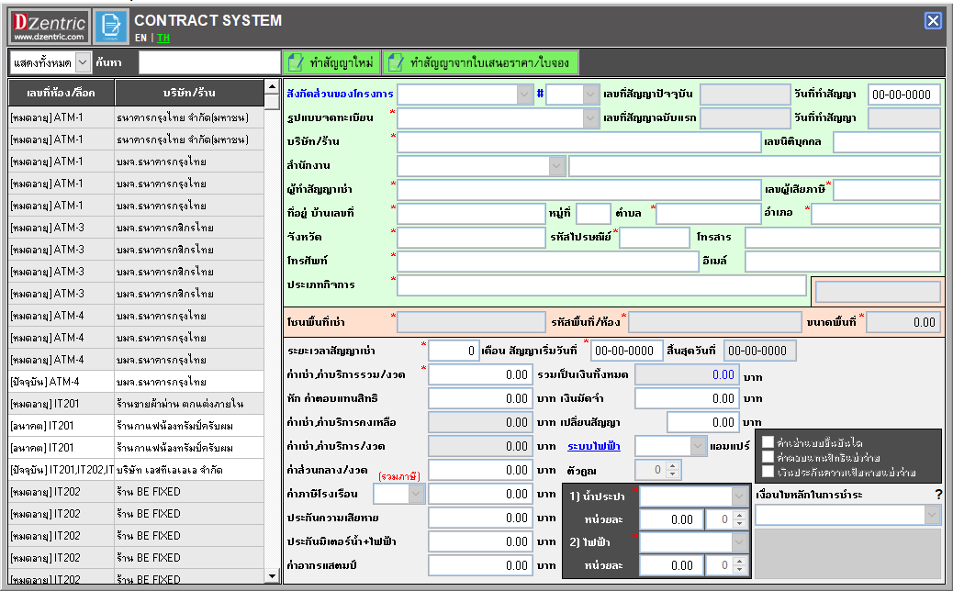Screen dimensions: 953x591
Task: Check the เงินประกันความเสียหาย installment checkbox
Action: [x=768, y=472]
